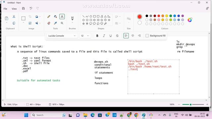This screenshot has width=212, height=119.
Task: Select the Right arrow shape
Action: [94, 20]
